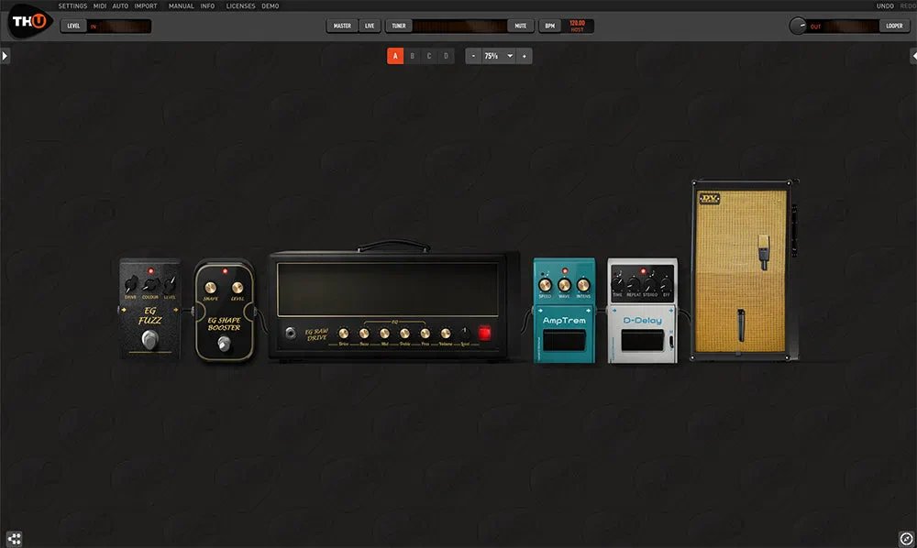Click the D-Delay Stereo knob
917x548 pixels.
pos(650,285)
